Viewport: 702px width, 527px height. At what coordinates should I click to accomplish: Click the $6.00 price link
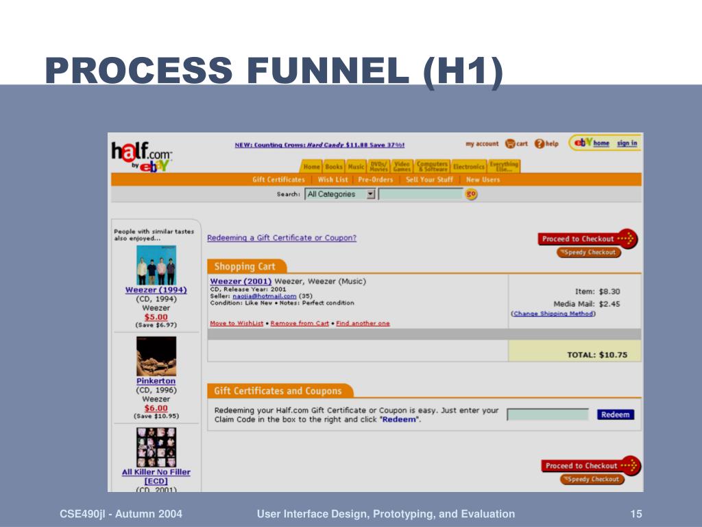click(x=156, y=408)
